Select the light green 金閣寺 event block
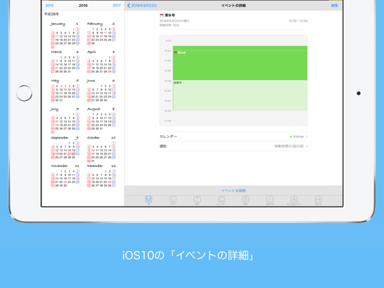Screen dimensions: 384x288 pyautogui.click(x=240, y=95)
